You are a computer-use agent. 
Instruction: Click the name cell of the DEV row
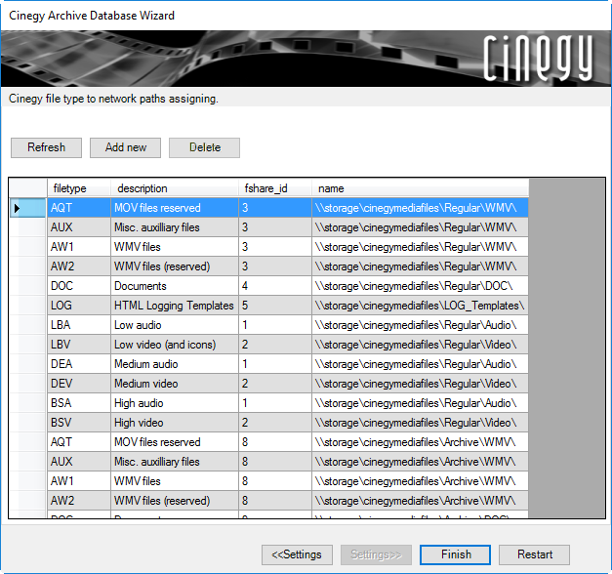pyautogui.click(x=421, y=384)
